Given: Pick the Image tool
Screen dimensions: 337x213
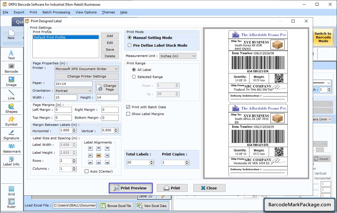Looking at the screenshot, I should [11, 82].
